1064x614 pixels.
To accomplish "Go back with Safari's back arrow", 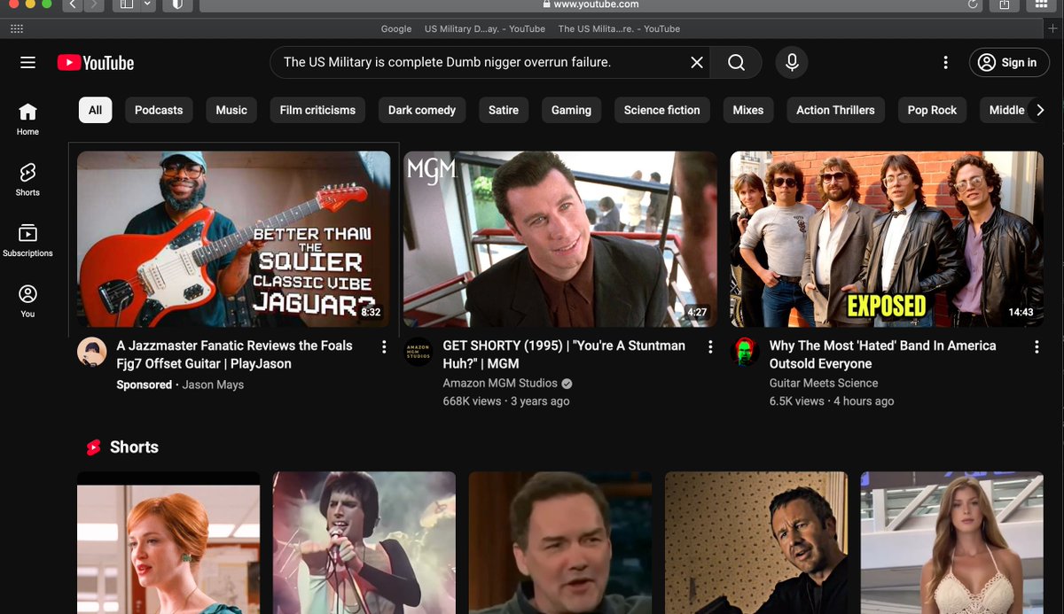I will coord(72,4).
